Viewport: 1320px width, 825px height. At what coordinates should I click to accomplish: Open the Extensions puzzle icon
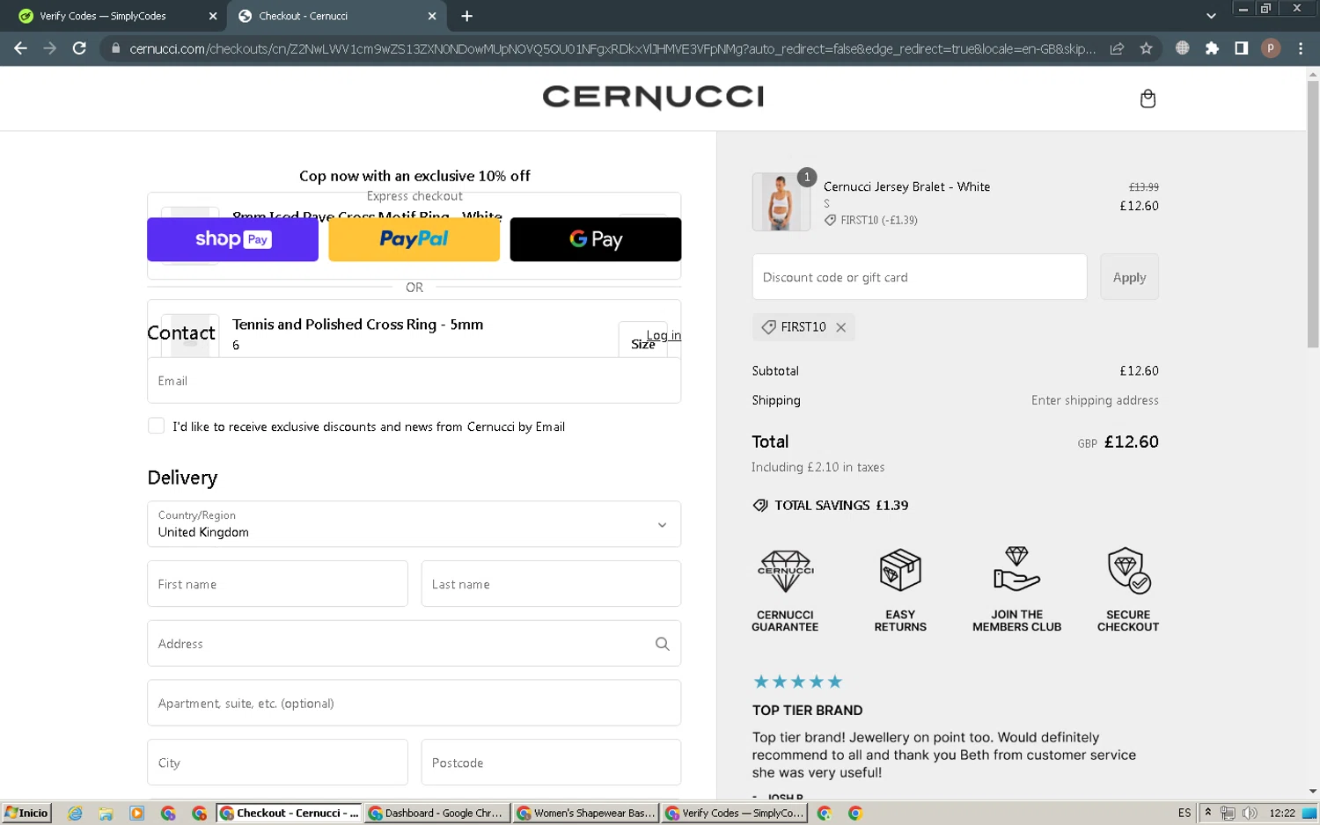pyautogui.click(x=1212, y=48)
